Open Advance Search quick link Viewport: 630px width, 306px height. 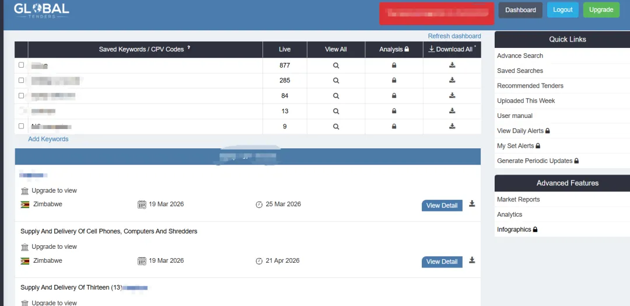520,55
